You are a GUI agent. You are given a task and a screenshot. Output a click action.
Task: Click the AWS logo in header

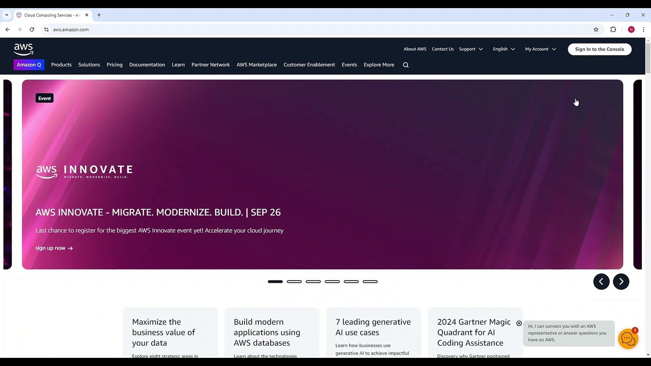[x=23, y=49]
